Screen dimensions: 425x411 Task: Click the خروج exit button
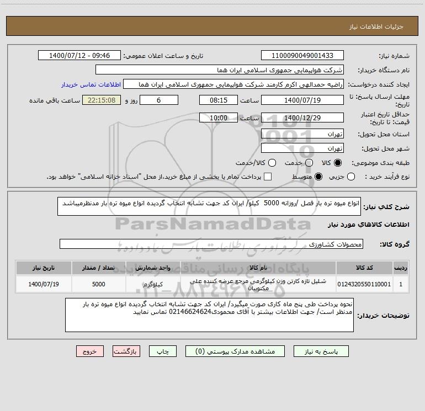(90, 351)
